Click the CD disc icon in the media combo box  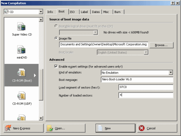coord(7,12)
